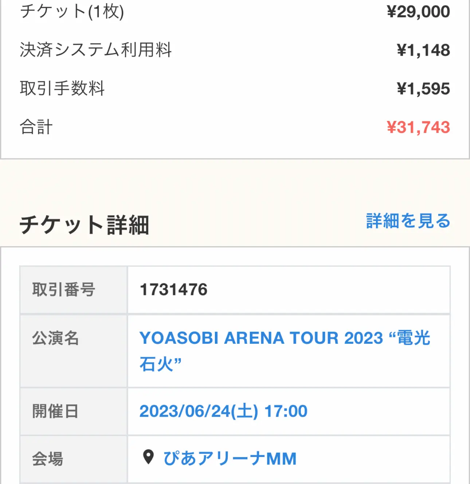Select the 2023/06/24(土) 17:00 date link
The image size is (470, 484).
[x=223, y=411]
